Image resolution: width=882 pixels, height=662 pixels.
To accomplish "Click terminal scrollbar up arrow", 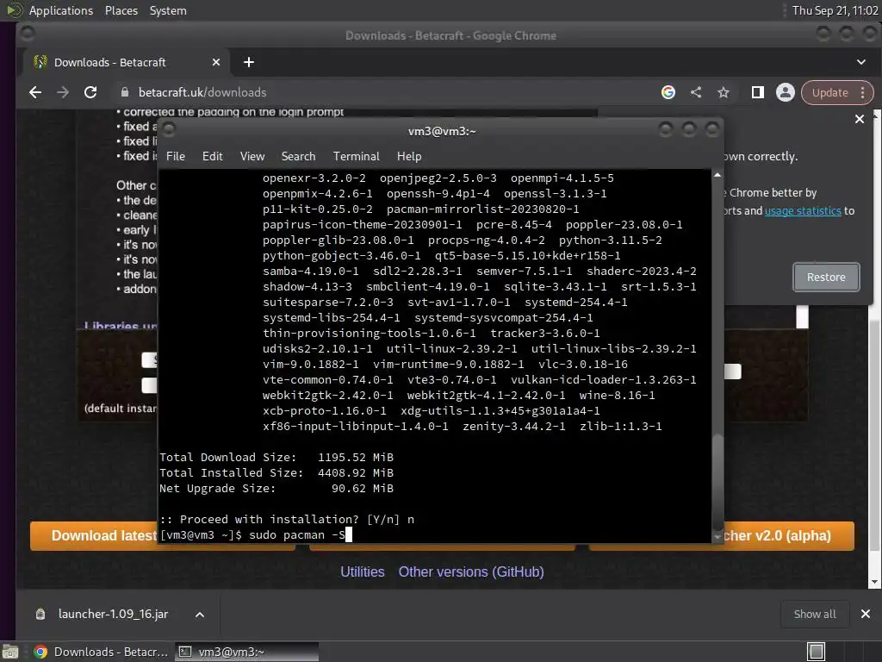I will [x=717, y=175].
